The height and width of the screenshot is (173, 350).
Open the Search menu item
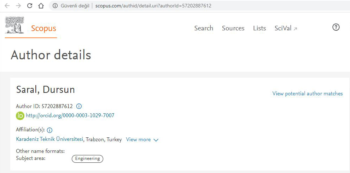pos(204,28)
